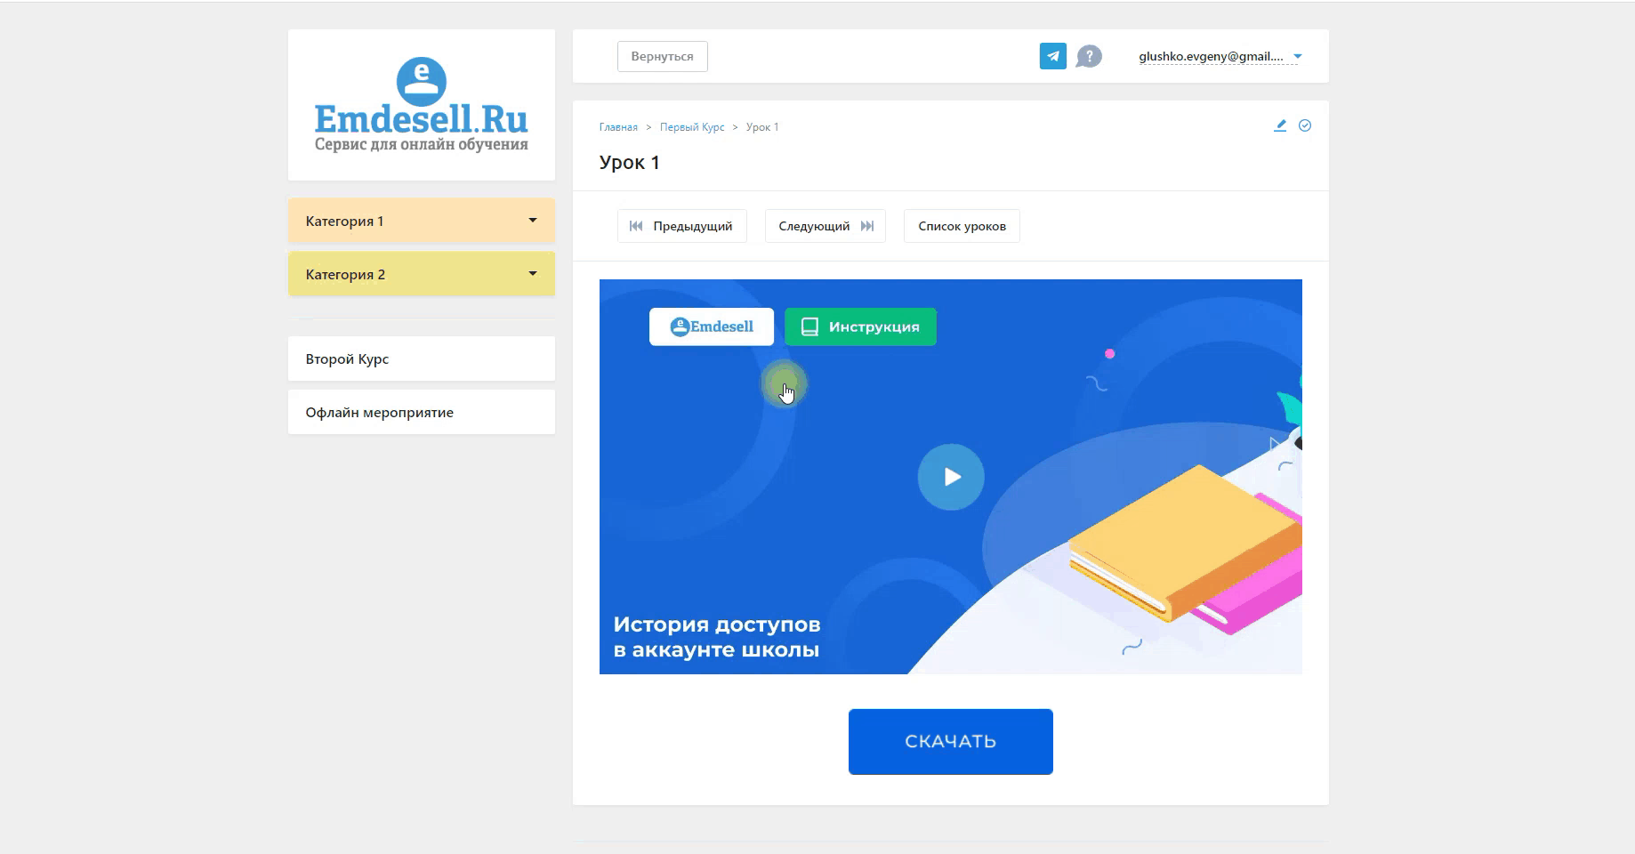The image size is (1635, 854).
Task: Open the Второй Курс menu item
Action: tap(422, 359)
